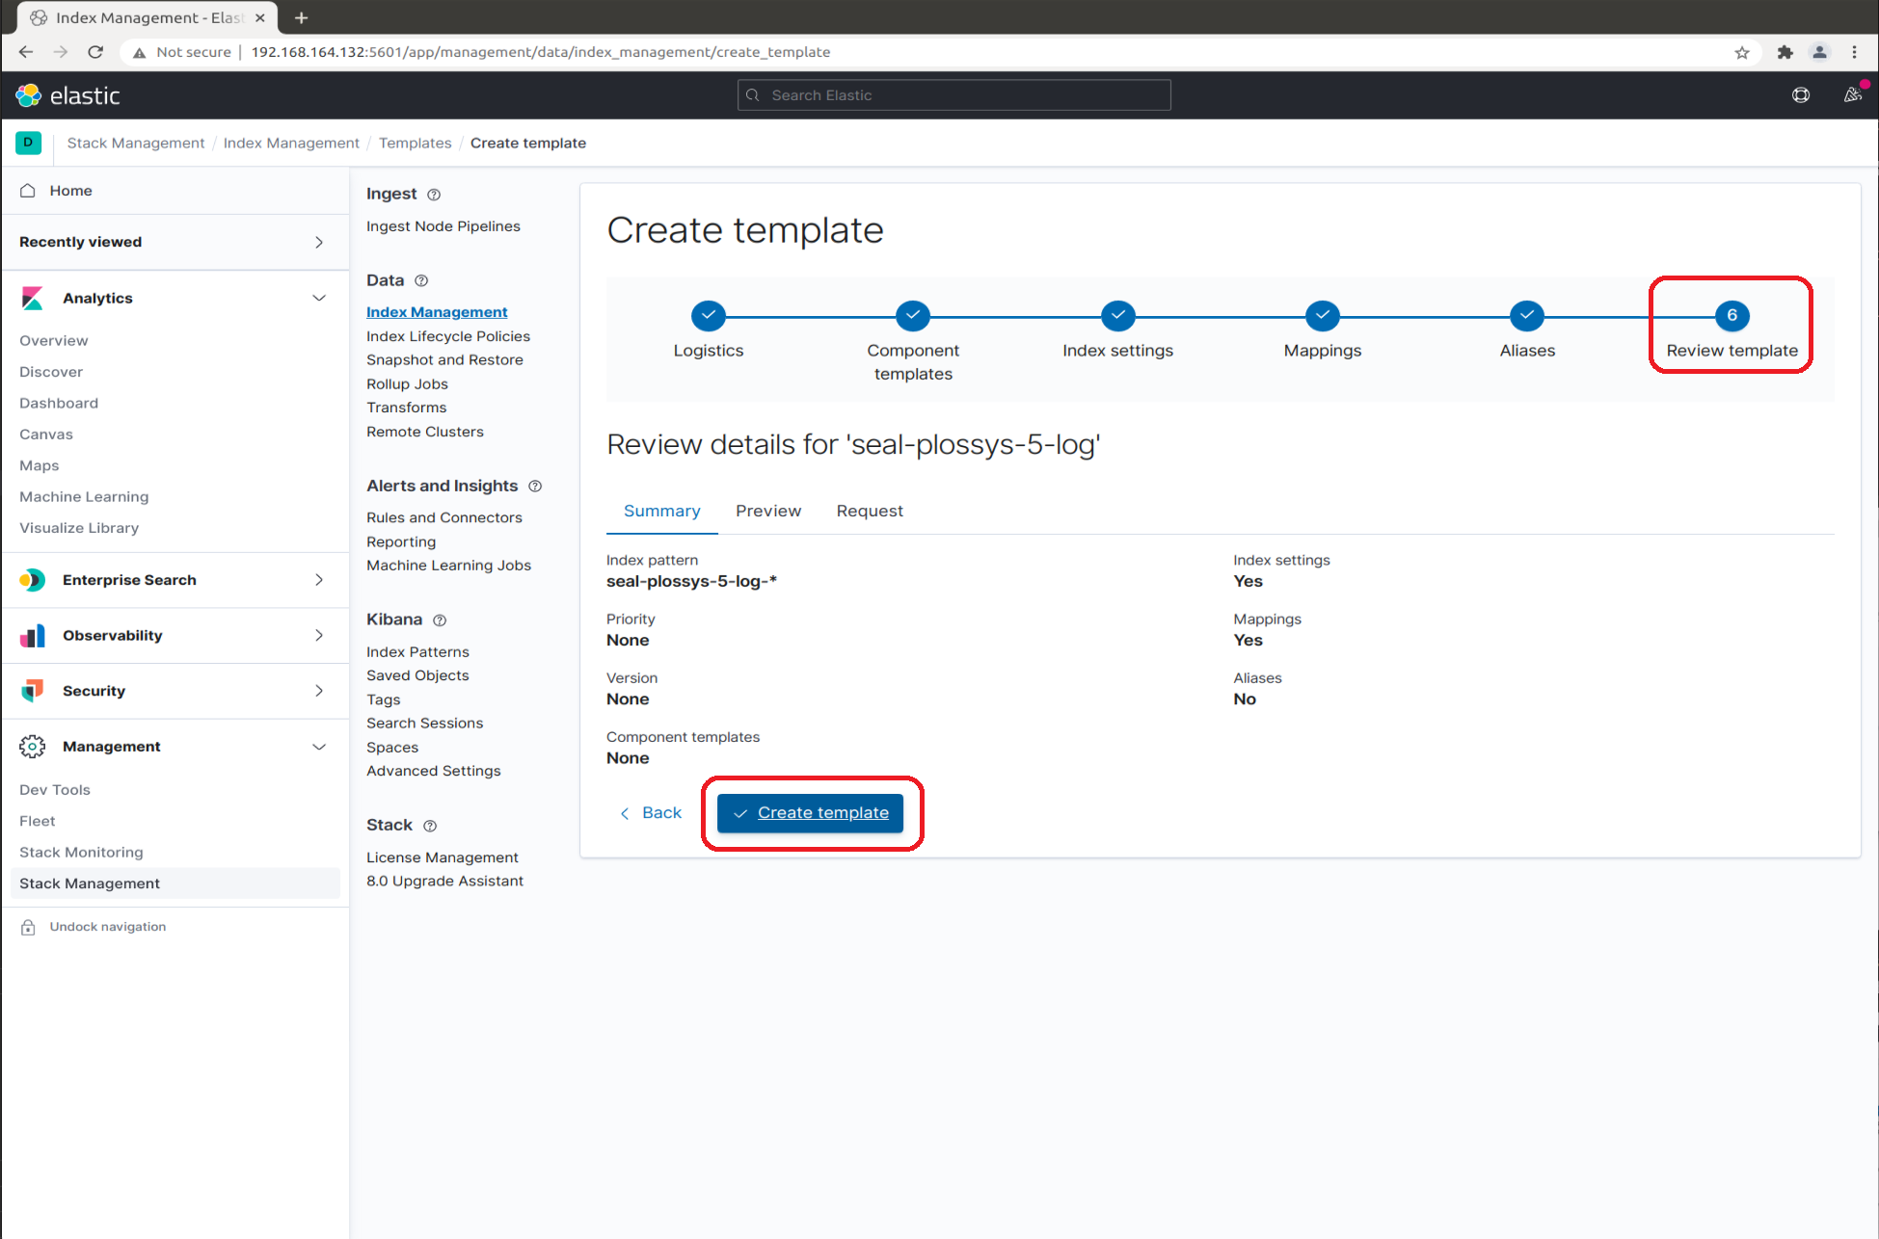1879x1239 pixels.
Task: Jump to the Mappings step circle
Action: click(1322, 316)
